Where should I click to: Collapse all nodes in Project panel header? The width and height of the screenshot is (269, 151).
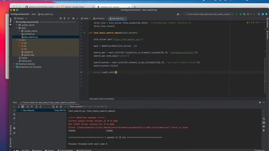[69, 18]
